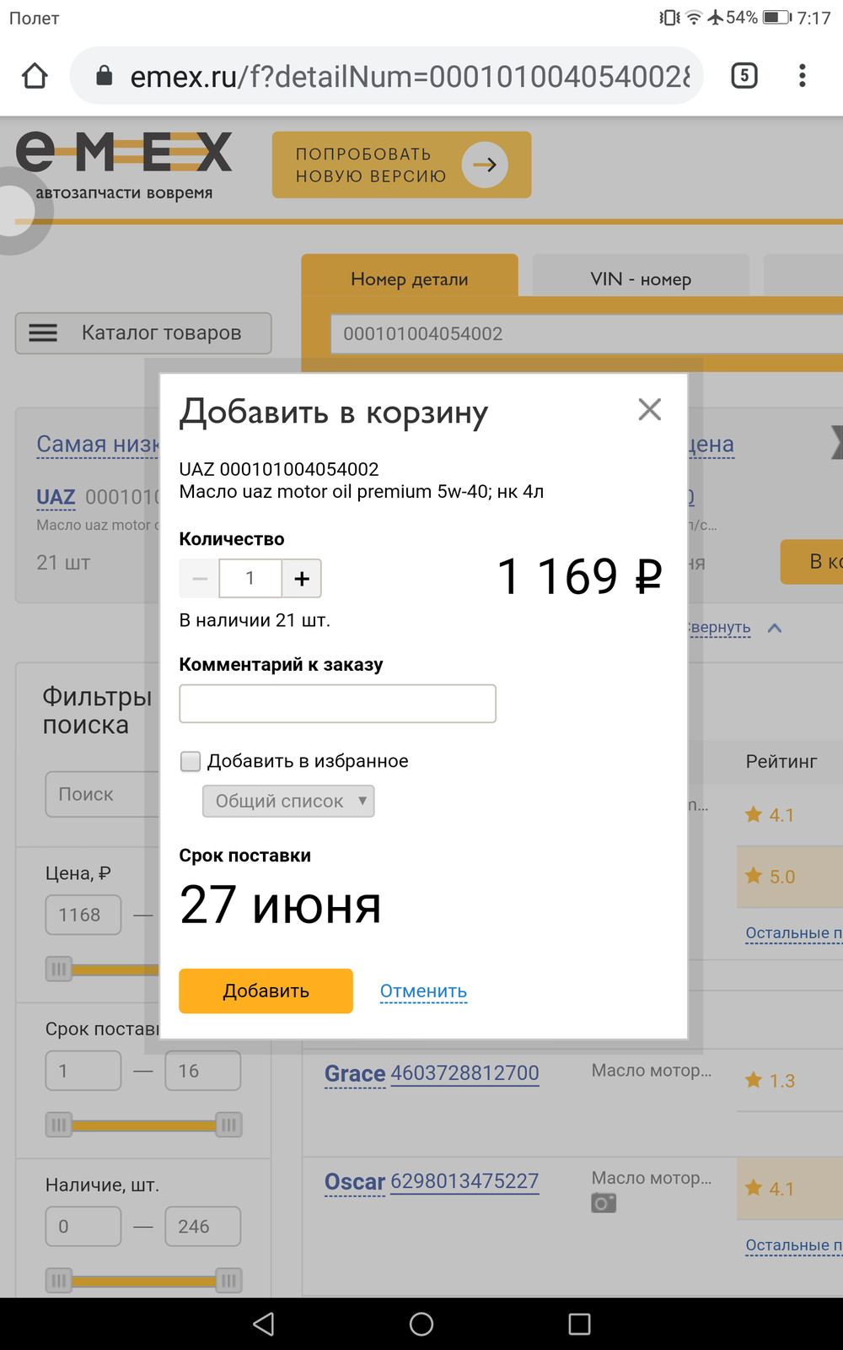Decrease quantity with the minus button

click(x=200, y=579)
